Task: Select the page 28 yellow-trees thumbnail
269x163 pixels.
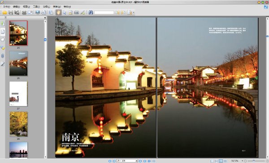Action: click(x=18, y=124)
